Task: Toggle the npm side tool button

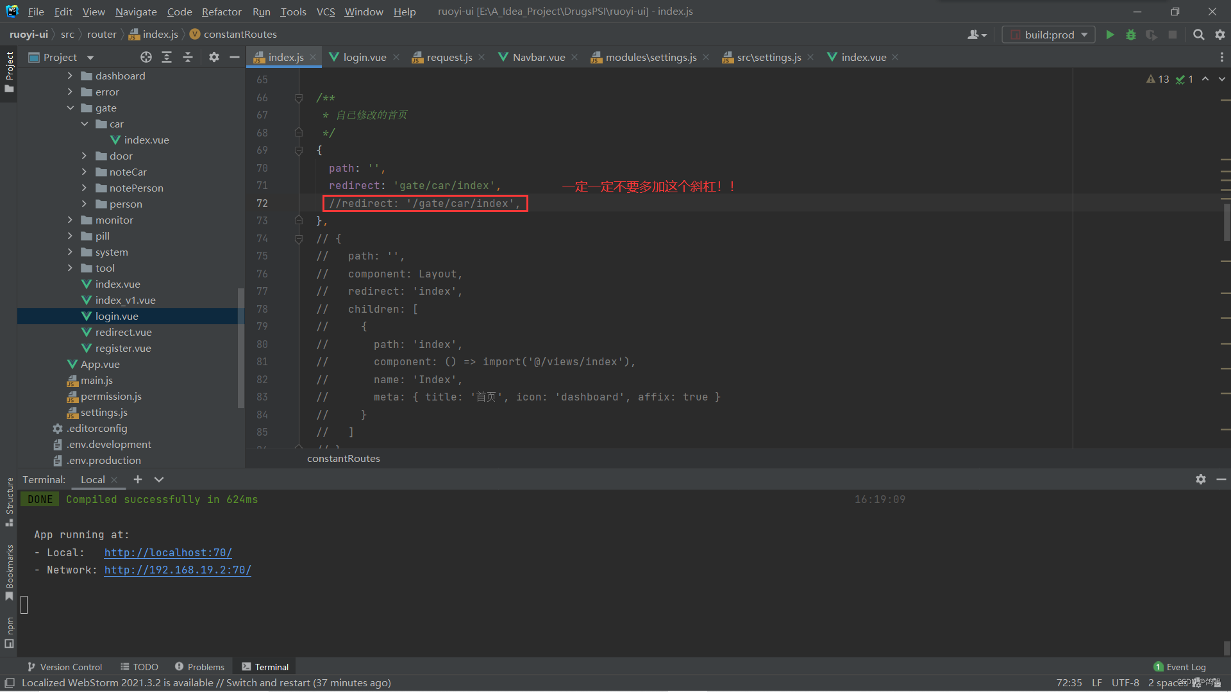Action: (x=9, y=632)
